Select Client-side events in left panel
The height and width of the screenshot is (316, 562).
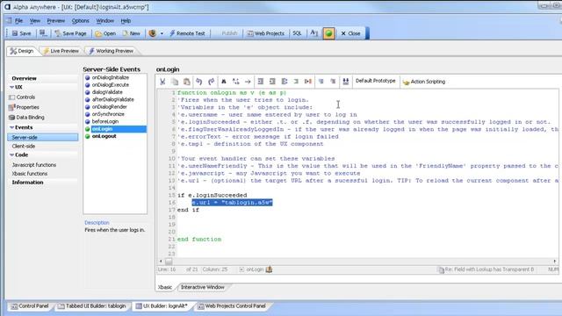click(x=24, y=147)
